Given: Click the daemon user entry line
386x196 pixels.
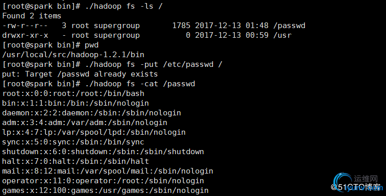Looking at the screenshot, I should 91,113.
